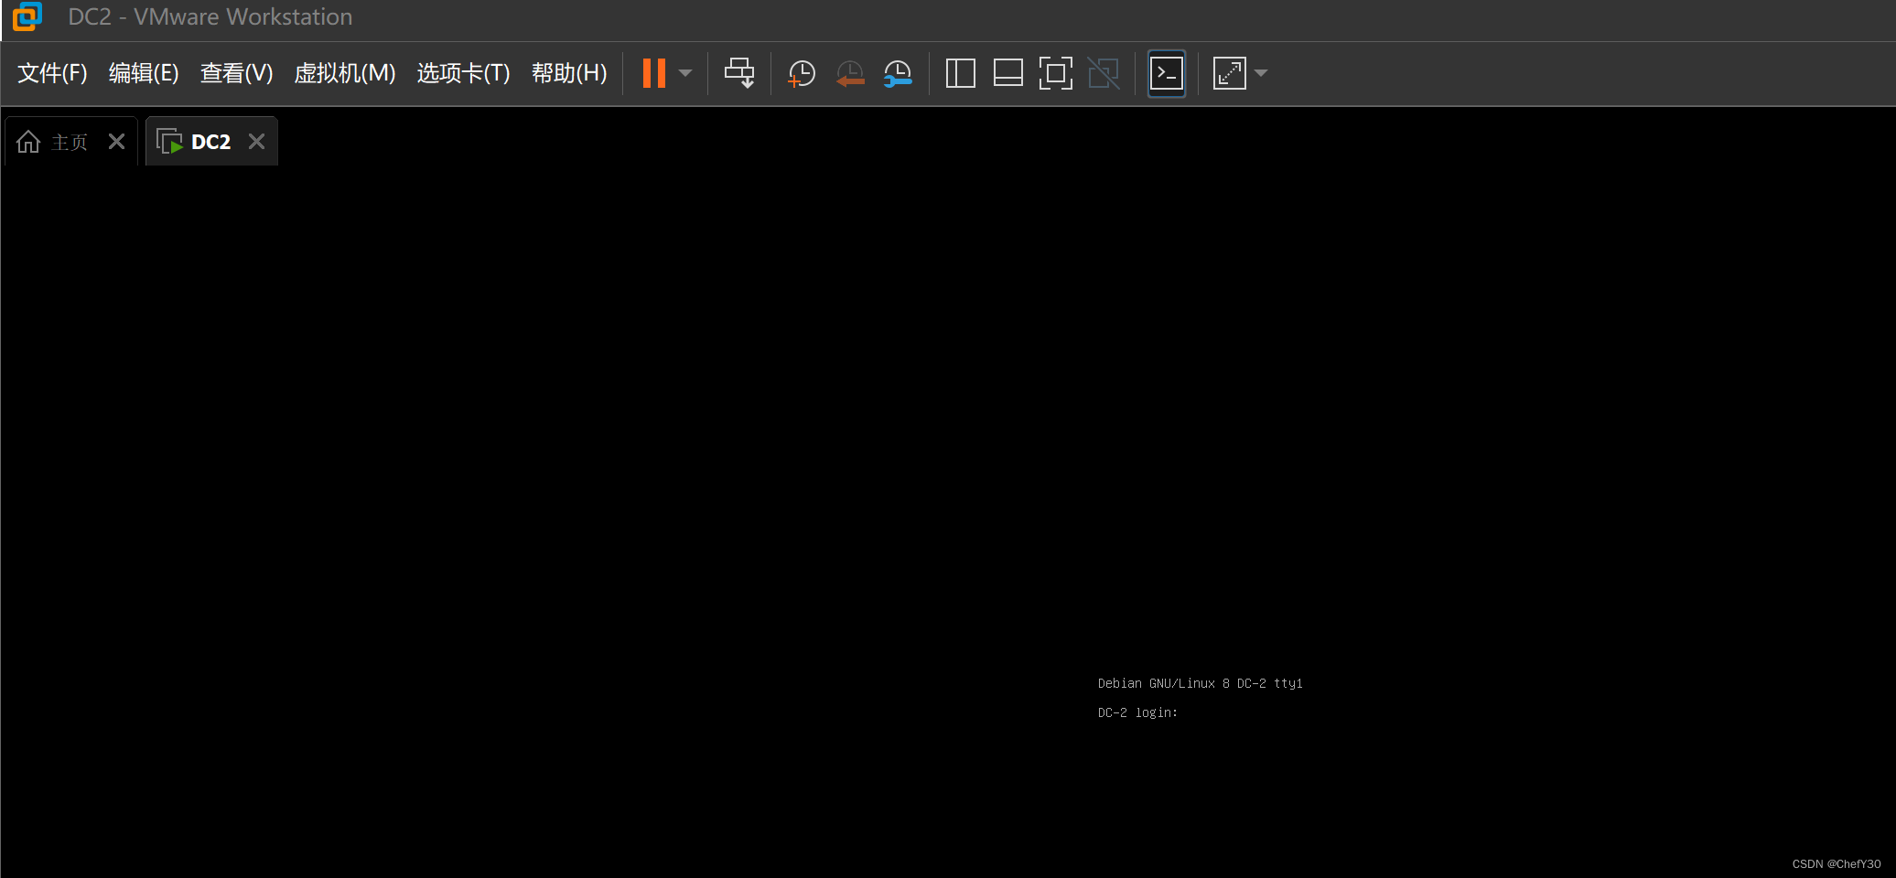Viewport: 1896px width, 878px height.
Task: Toggle the thumbnail bar view
Action: point(1007,73)
